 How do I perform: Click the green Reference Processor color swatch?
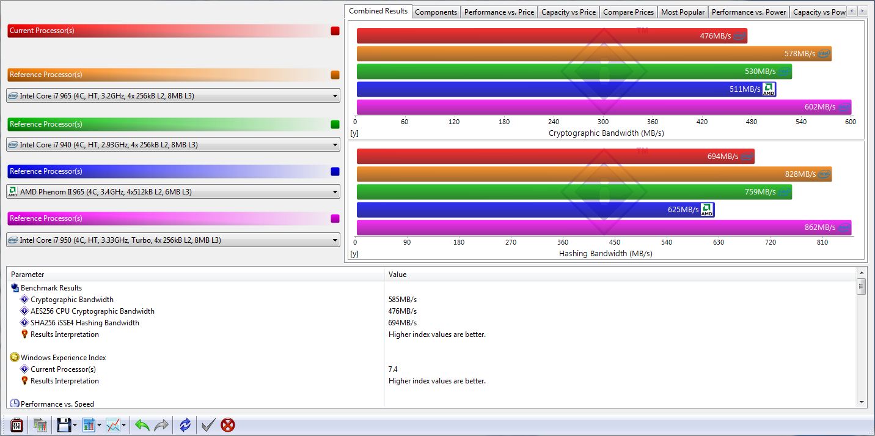(x=335, y=124)
